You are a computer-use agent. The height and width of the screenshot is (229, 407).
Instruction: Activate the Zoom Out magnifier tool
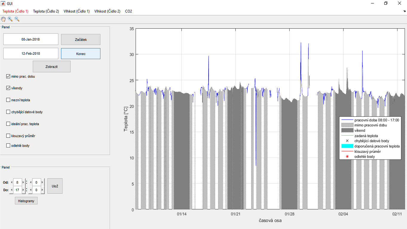[17, 19]
